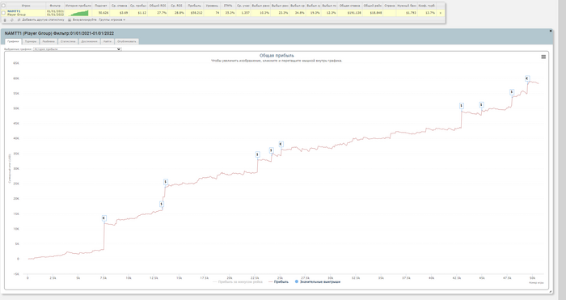Image resolution: width=566 pixels, height=300 pixels.
Task: Click the $ win marker near game 42.5k
Action: point(462,106)
